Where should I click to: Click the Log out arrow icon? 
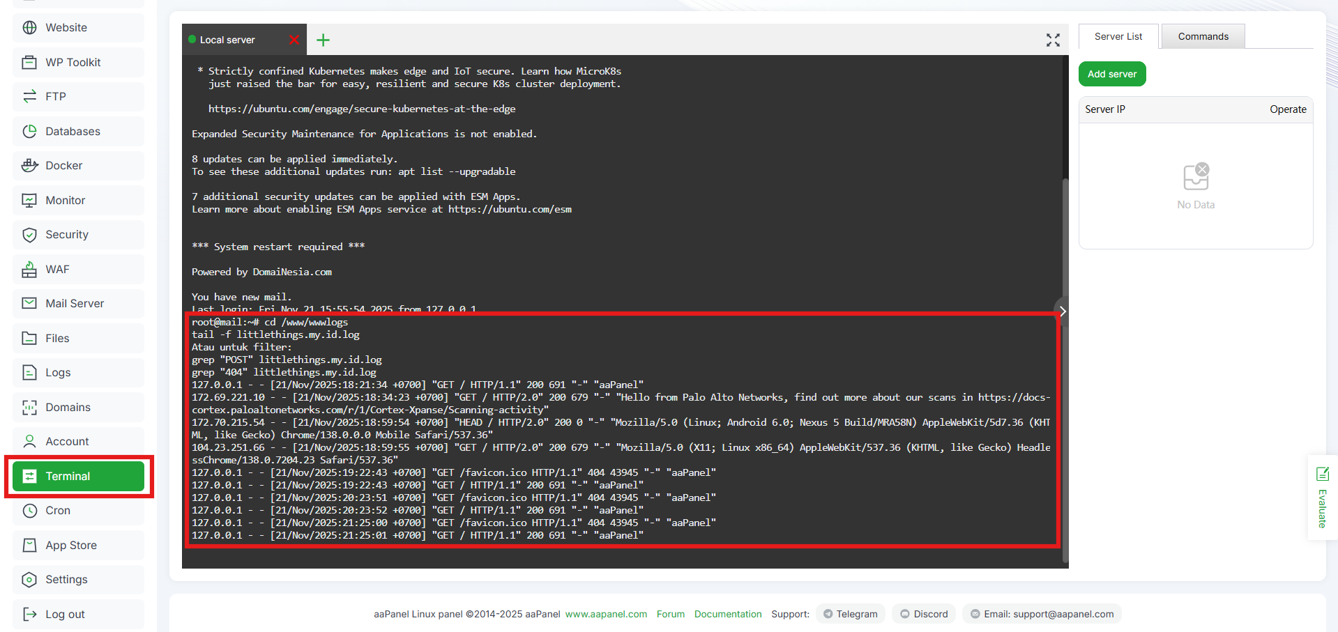click(29, 614)
